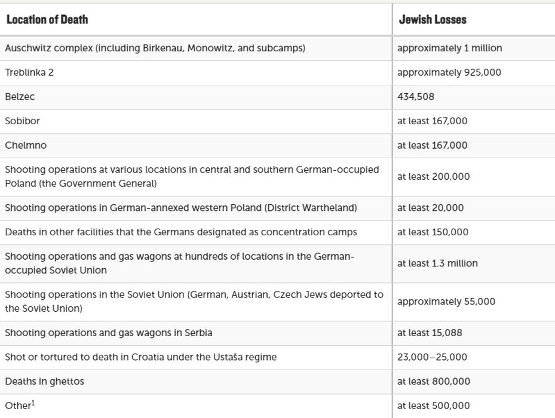The image size is (555, 418).
Task: Open the footnote 1 superscript beside Other
Action: [x=33, y=403]
